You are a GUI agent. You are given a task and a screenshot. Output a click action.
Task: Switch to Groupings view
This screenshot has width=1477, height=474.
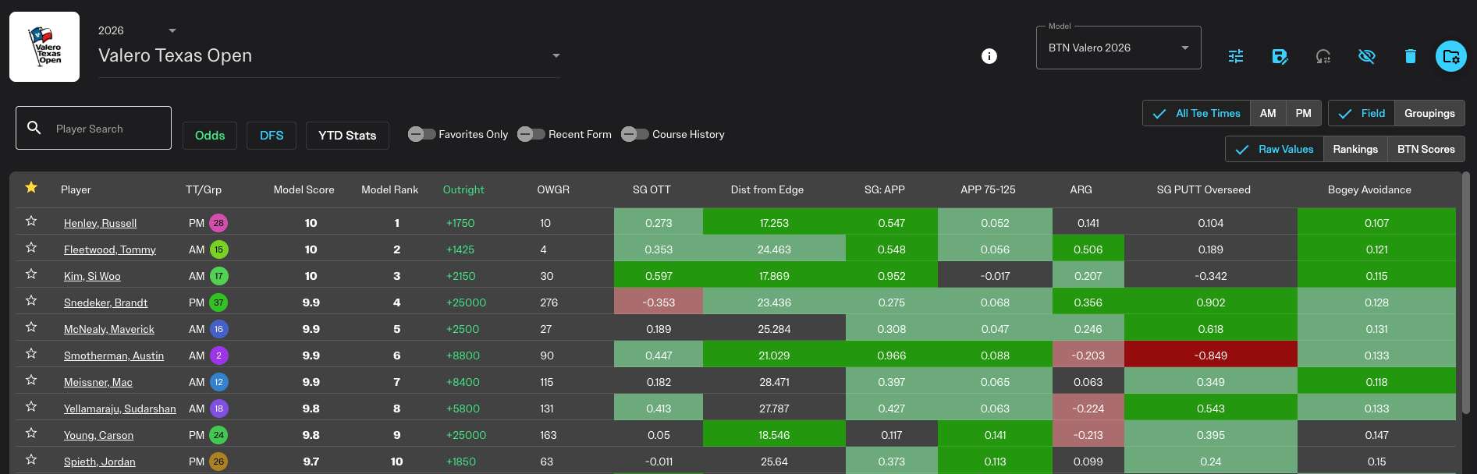1429,113
